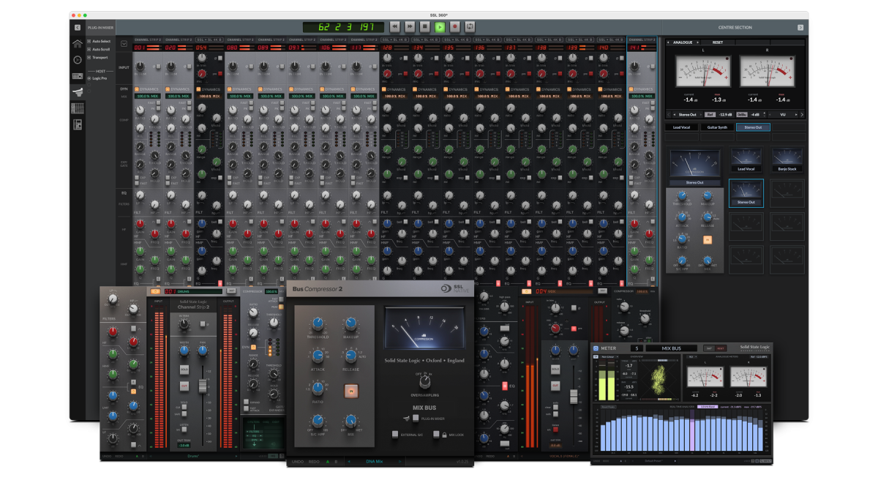
Task: Select preset slot A in Bus Compressor
Action: [327, 462]
